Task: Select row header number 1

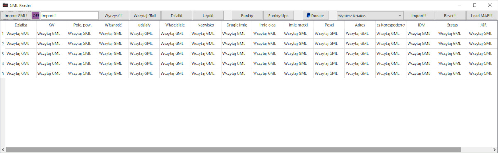Action: click(2, 34)
